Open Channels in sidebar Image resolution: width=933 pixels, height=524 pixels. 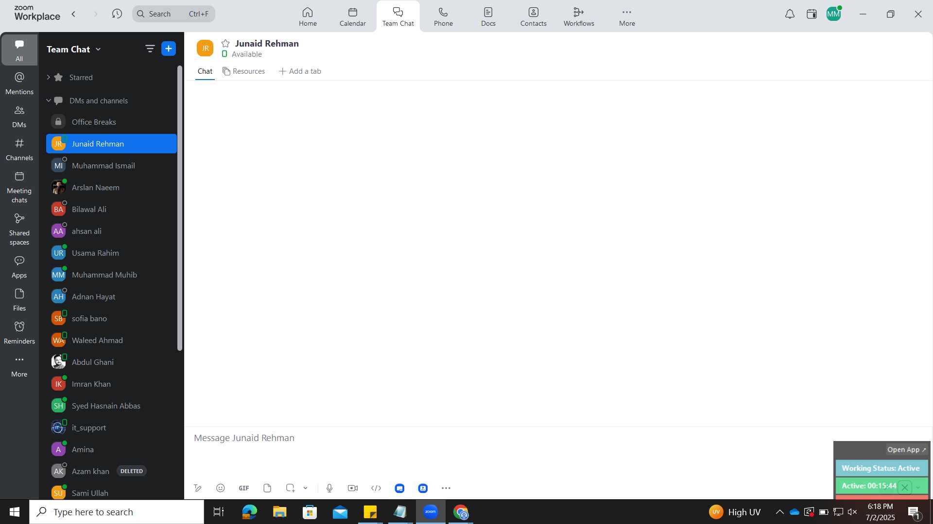click(19, 149)
